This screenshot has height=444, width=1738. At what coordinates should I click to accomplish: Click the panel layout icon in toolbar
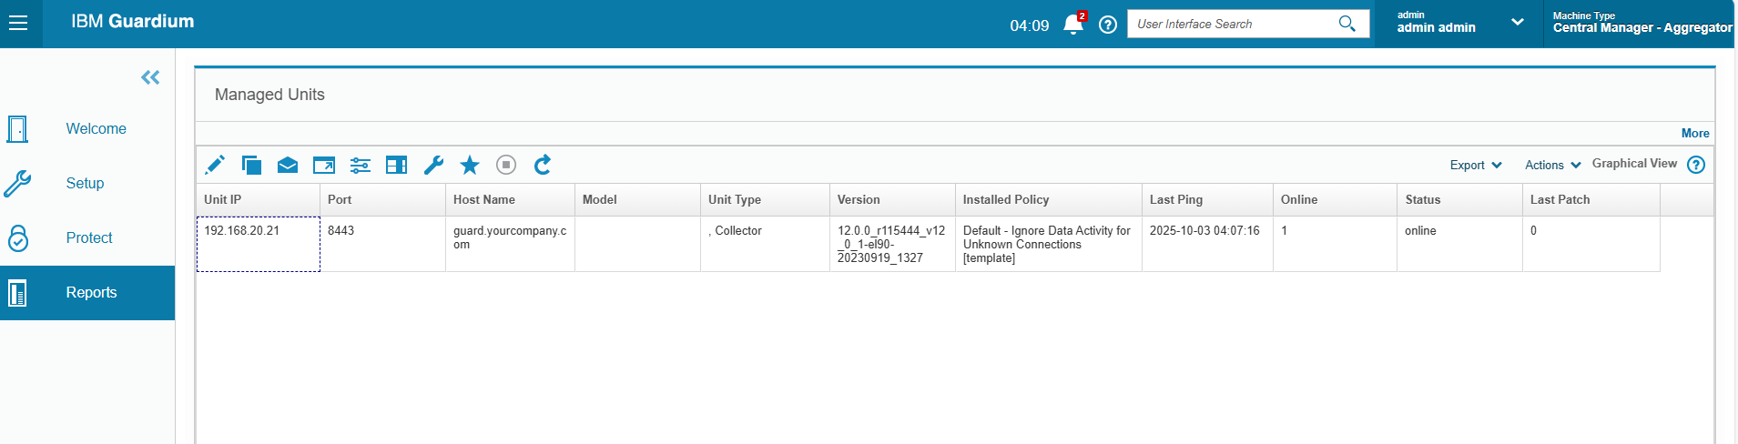pyautogui.click(x=397, y=165)
